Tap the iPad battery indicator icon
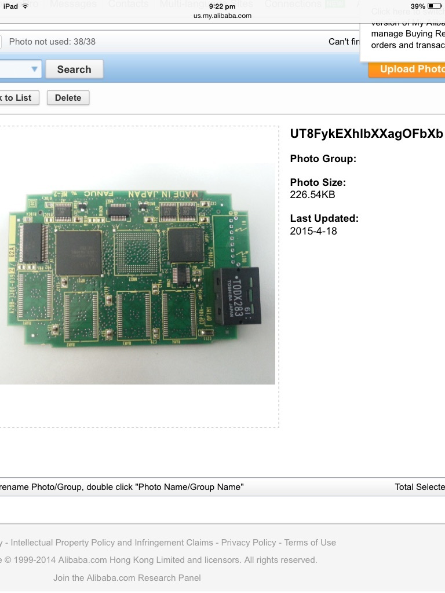The image size is (445, 593). click(x=434, y=6)
